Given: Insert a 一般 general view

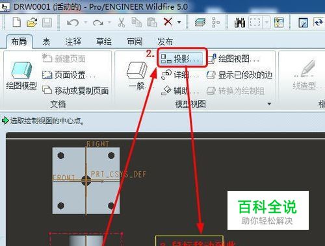Looking at the screenshot, I should 137,75.
